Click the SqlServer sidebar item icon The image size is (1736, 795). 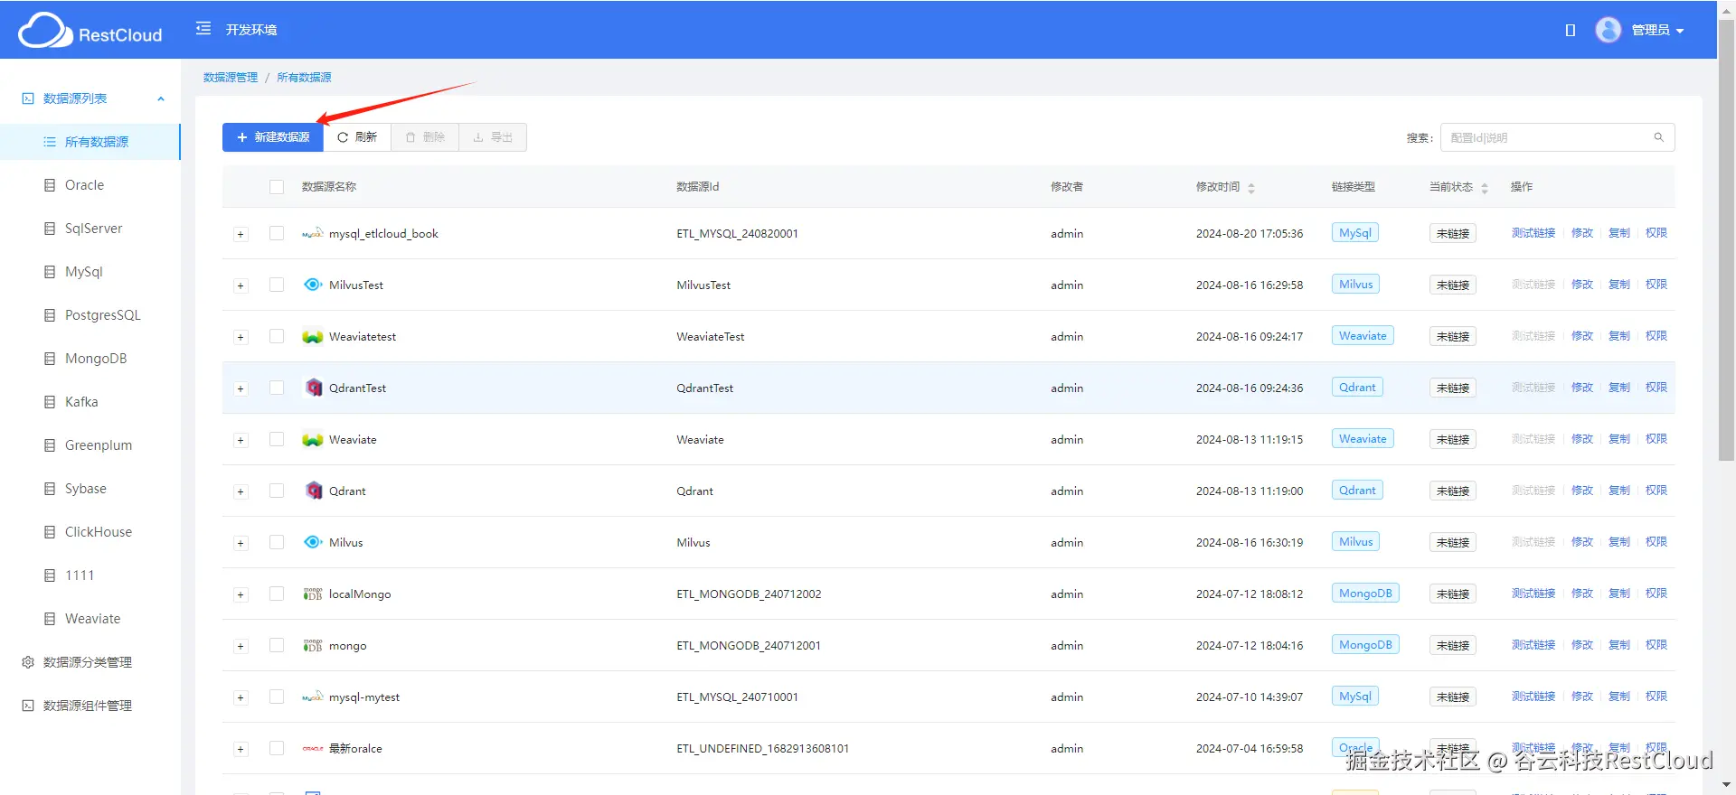point(50,229)
